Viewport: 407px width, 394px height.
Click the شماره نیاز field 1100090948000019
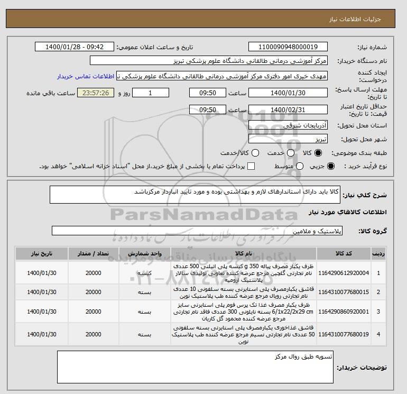(x=288, y=47)
